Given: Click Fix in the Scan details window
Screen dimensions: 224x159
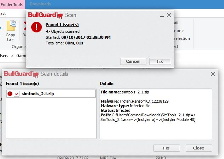Looking at the screenshot, I should pos(167,148).
